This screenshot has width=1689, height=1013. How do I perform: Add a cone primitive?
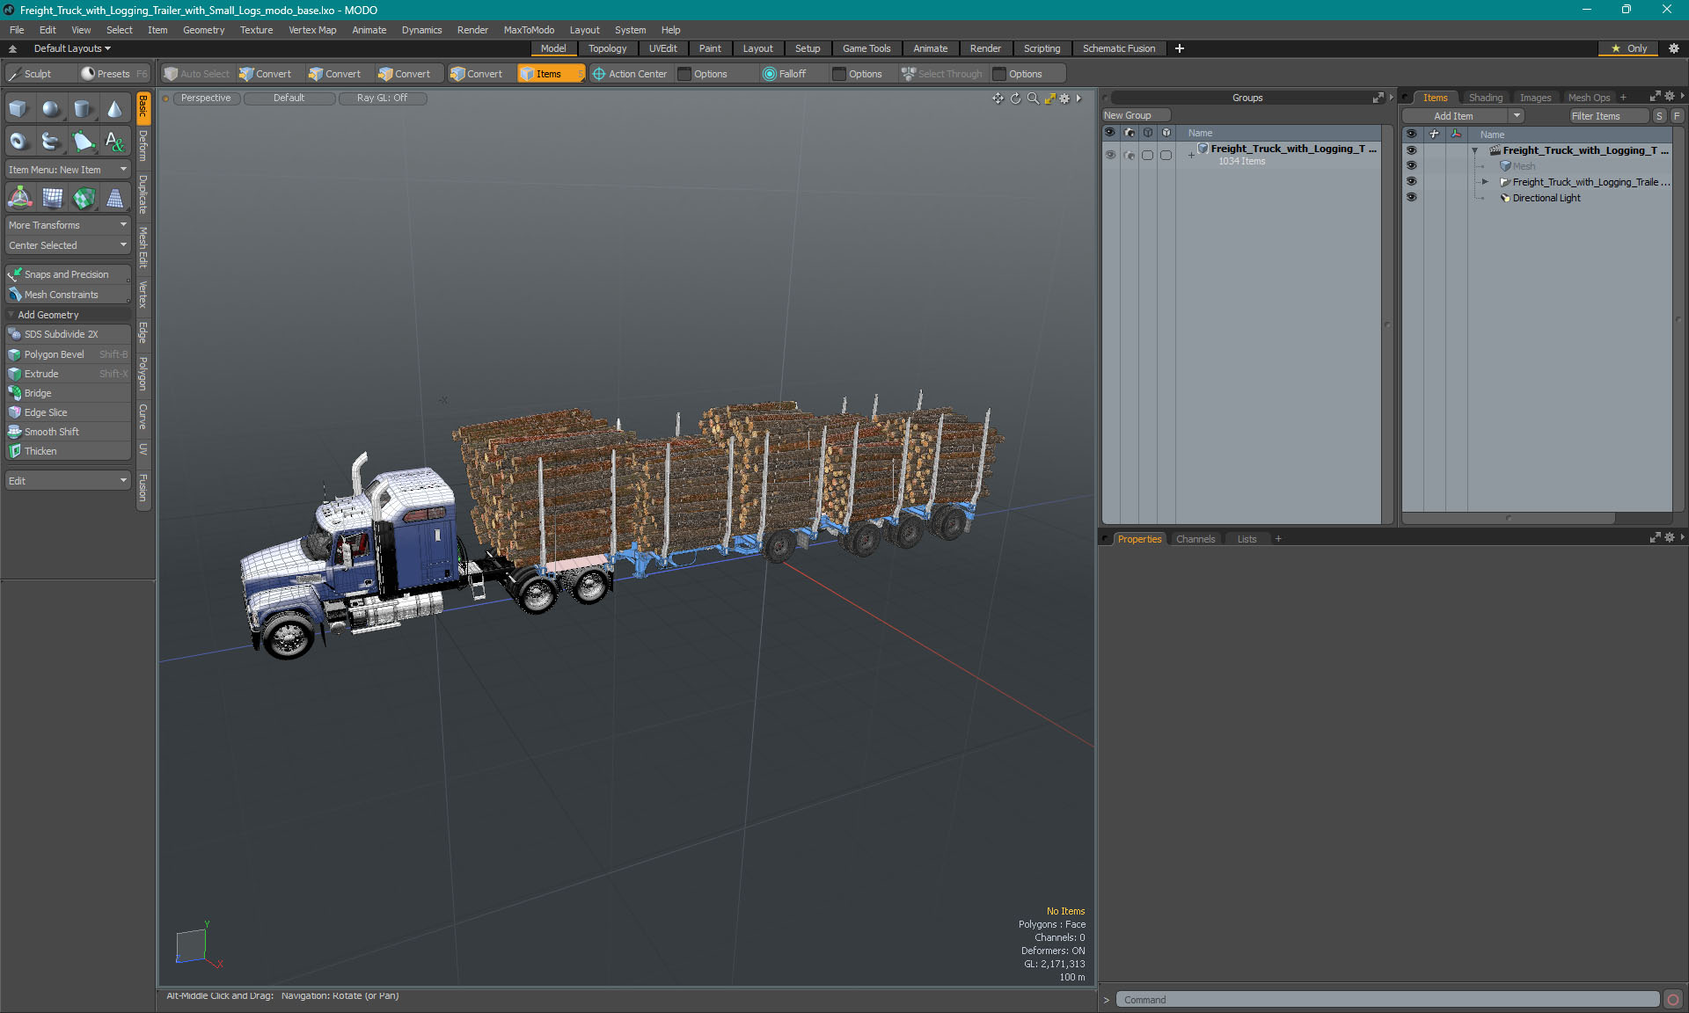pos(114,109)
